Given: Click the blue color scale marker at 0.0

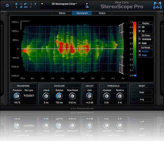Looking at the screenshot, I should (135, 75).
